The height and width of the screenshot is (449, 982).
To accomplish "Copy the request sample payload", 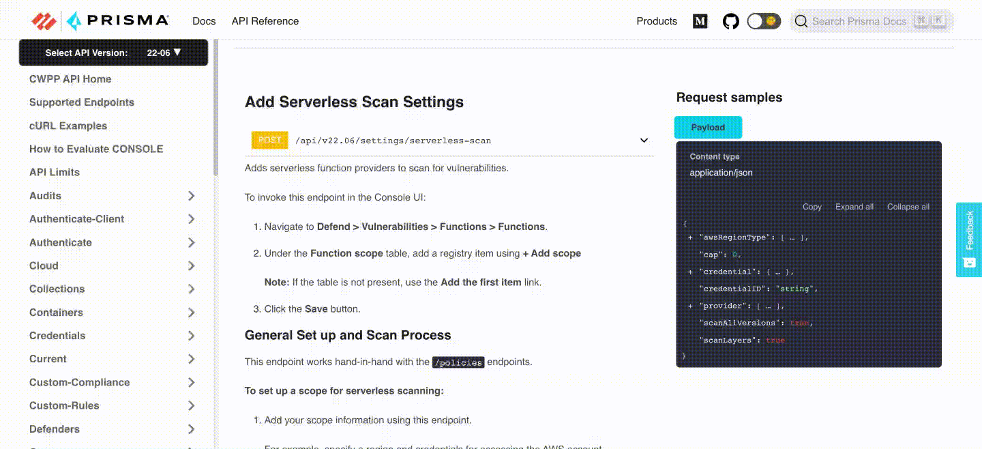I will click(812, 207).
